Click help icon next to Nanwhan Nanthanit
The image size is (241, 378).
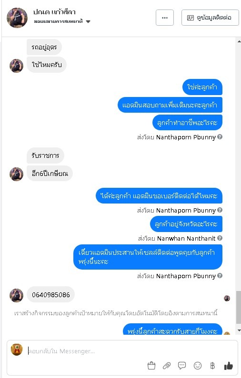pyautogui.click(x=220, y=238)
